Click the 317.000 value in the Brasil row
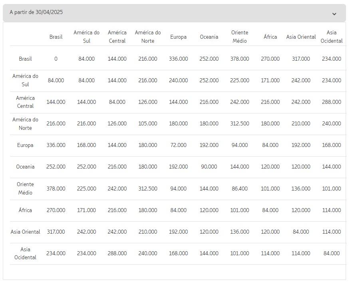Image resolution: width=350 pixels, height=282 pixels. pos(301,59)
